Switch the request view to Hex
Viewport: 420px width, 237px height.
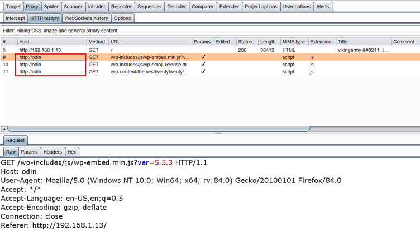(x=71, y=152)
